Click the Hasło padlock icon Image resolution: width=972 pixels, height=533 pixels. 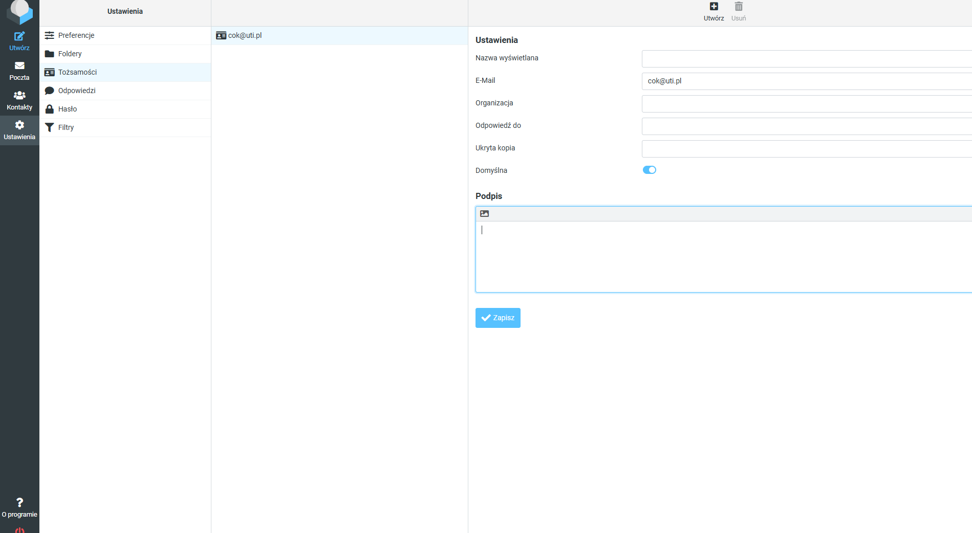click(x=49, y=109)
